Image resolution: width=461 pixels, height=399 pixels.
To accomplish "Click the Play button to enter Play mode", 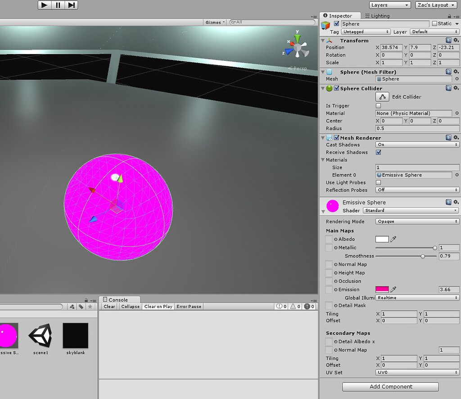I will tap(44, 5).
